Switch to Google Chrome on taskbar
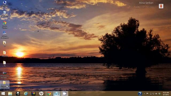The height and width of the screenshot is (96, 171). click(x=49, y=94)
